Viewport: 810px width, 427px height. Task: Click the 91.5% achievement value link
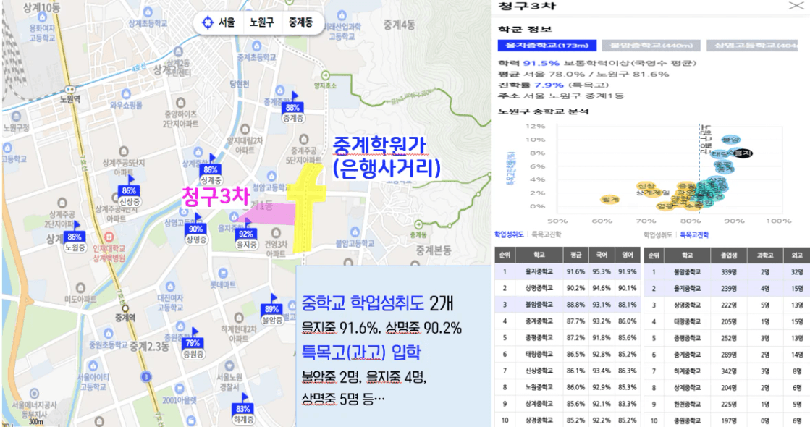coord(541,63)
